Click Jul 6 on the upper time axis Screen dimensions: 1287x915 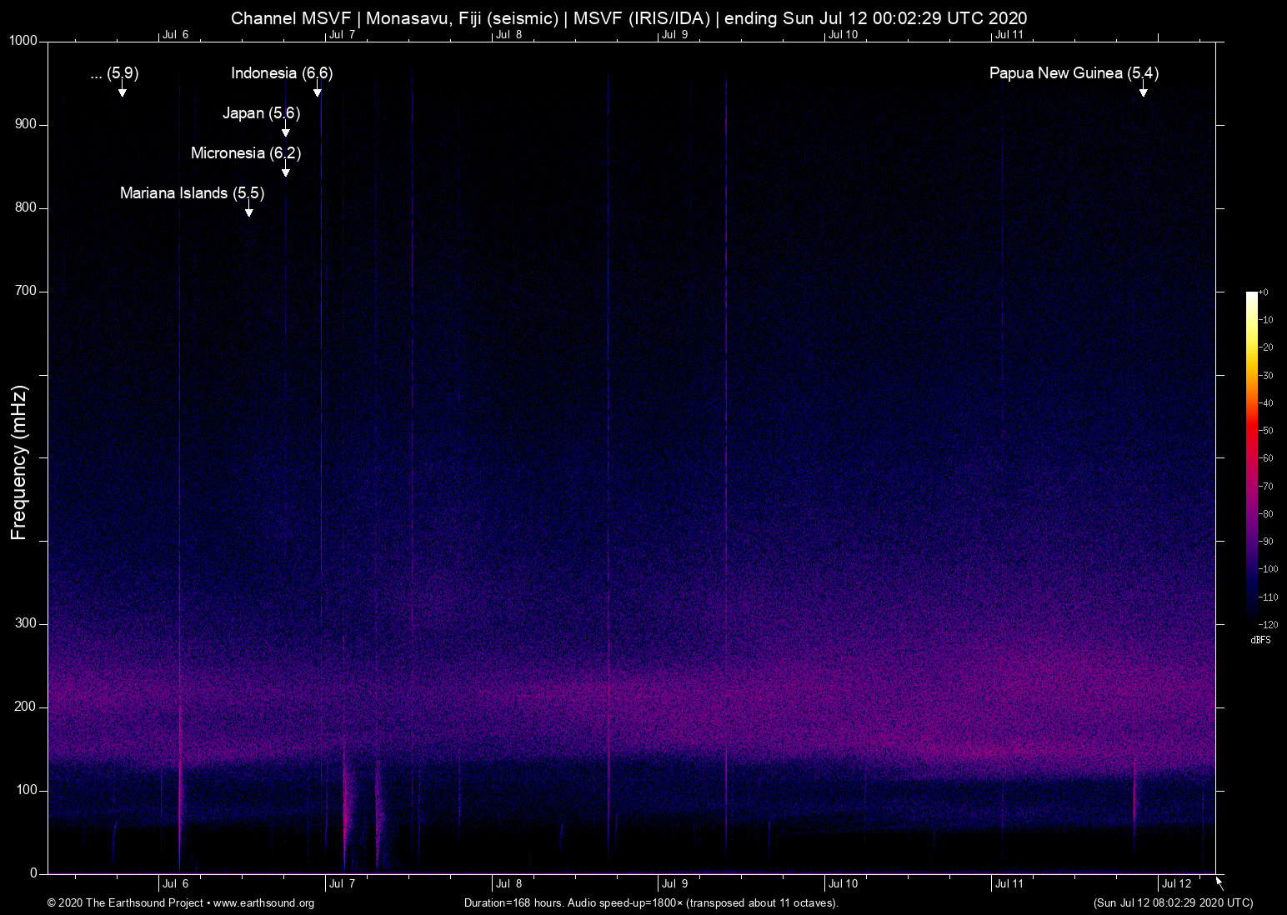tap(175, 35)
